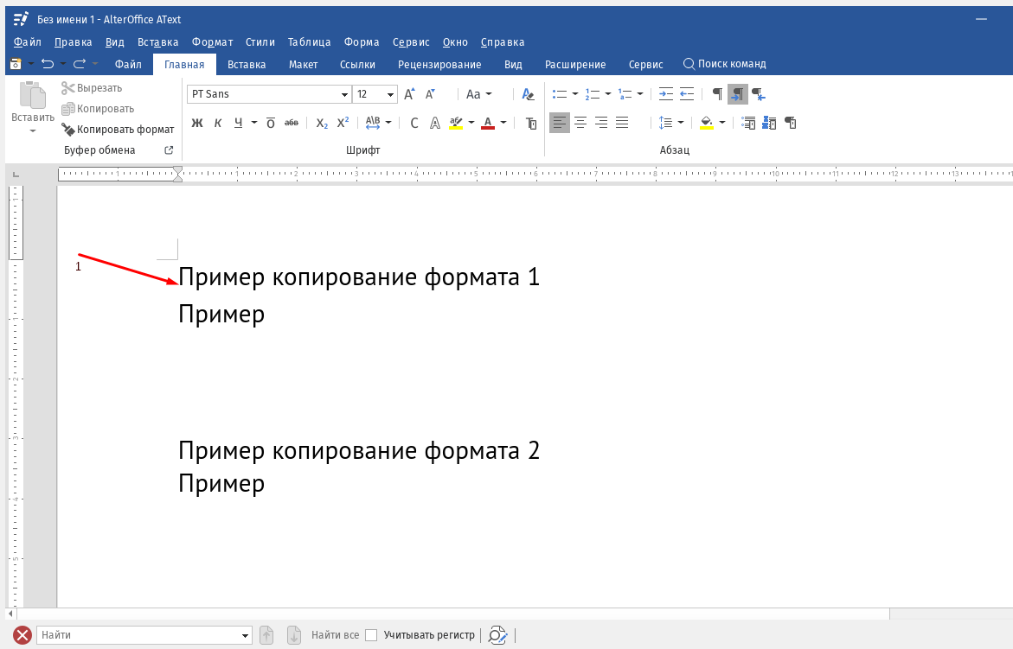Expand character spacing dropdown arrow
The image size is (1013, 649).
[x=388, y=123]
